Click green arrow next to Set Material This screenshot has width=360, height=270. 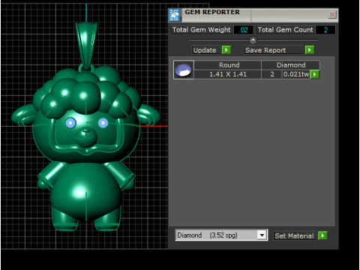322,235
